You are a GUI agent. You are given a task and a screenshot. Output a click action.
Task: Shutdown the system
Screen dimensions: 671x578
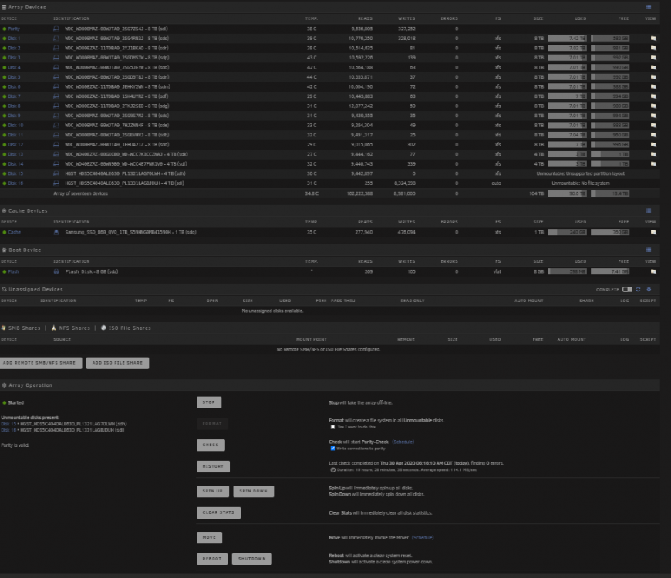click(x=251, y=559)
